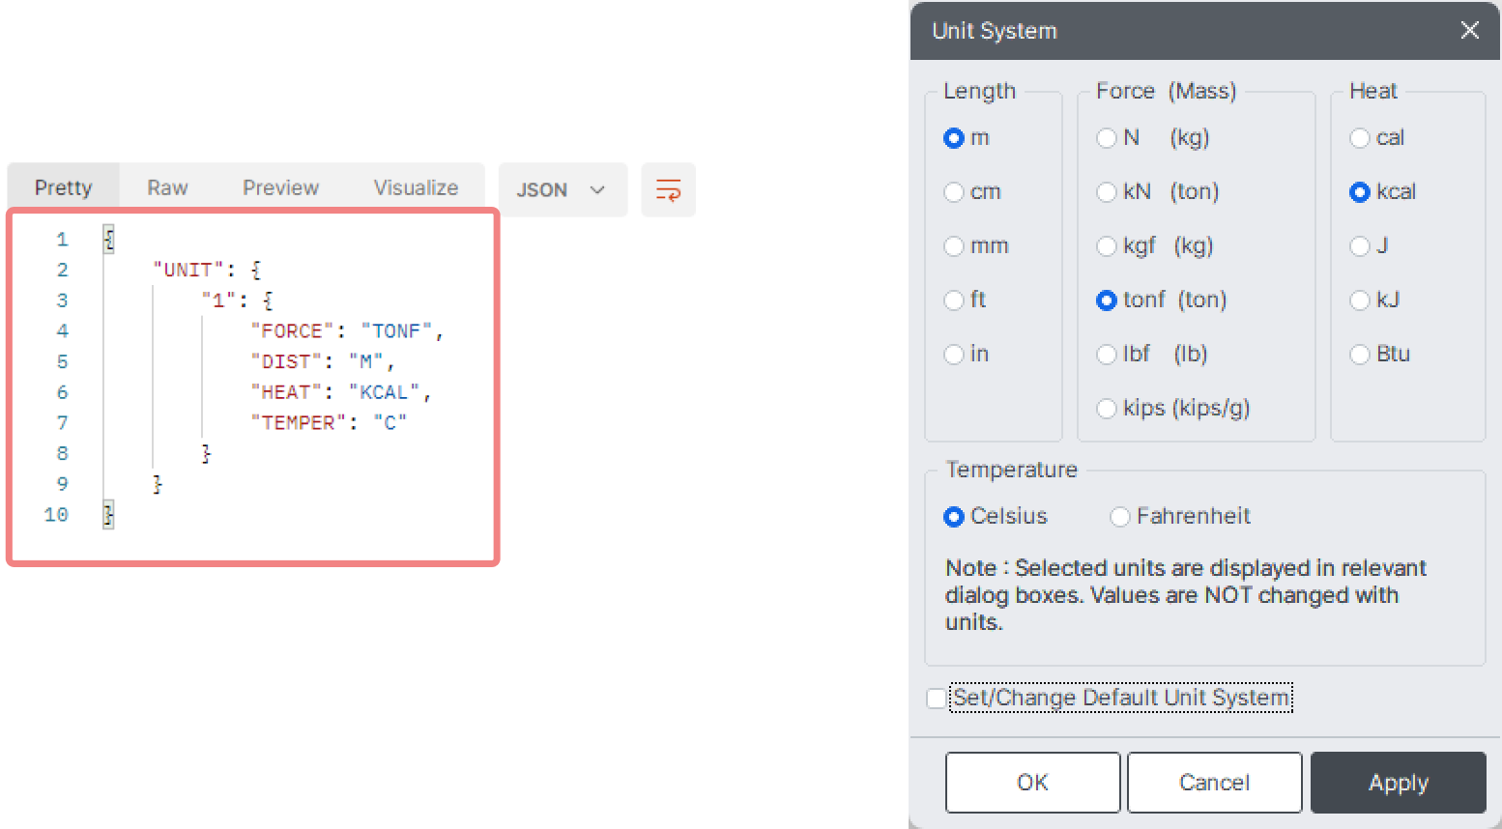Select the in length unit
The width and height of the screenshot is (1502, 829).
tap(954, 355)
